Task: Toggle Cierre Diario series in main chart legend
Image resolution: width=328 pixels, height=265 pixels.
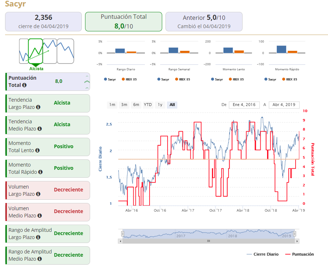Action: [263, 254]
